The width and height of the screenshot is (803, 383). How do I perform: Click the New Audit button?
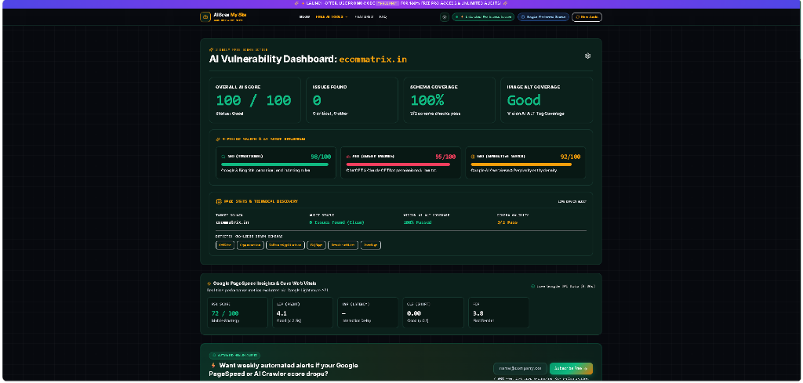(x=587, y=17)
